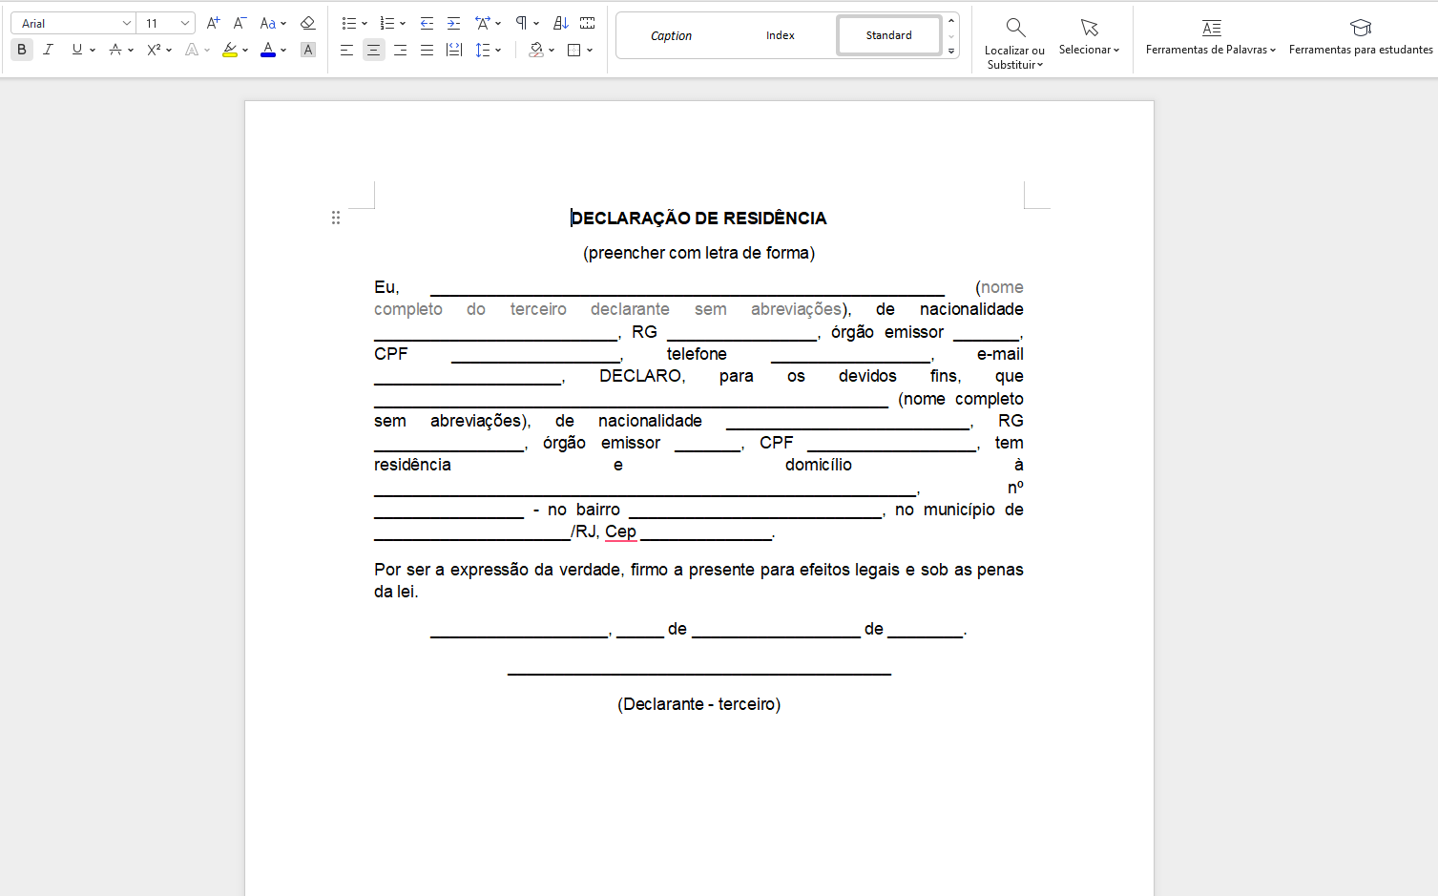This screenshot has width=1438, height=896.
Task: Click the word DECLARO in document
Action: (x=641, y=376)
